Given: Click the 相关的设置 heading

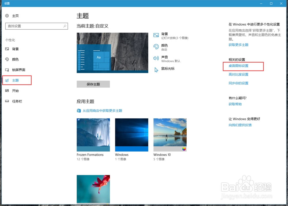Looking at the screenshot, I should [x=237, y=60].
